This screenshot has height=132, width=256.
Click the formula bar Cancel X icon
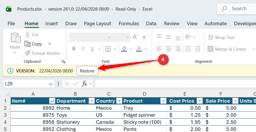tap(67, 84)
